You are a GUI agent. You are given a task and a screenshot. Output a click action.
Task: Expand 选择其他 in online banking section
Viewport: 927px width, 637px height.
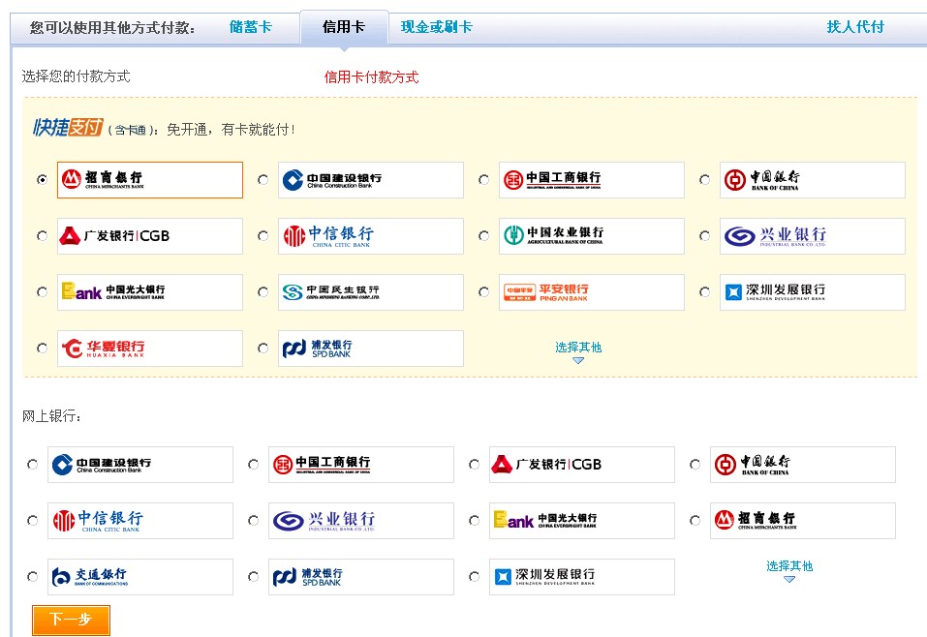(x=789, y=571)
